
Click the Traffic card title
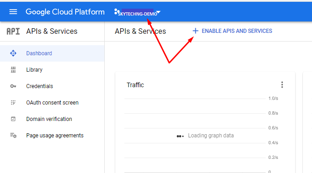(135, 85)
